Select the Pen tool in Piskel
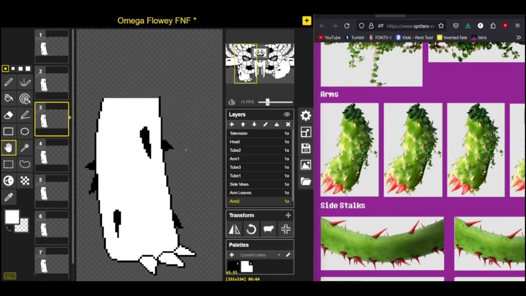Image resolution: width=526 pixels, height=296 pixels. (9, 83)
